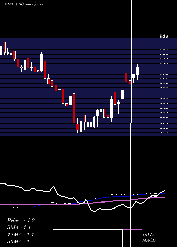Click the lowest candlestick at the chart bottom
Screen dimensions: 177x247
pos(81,127)
